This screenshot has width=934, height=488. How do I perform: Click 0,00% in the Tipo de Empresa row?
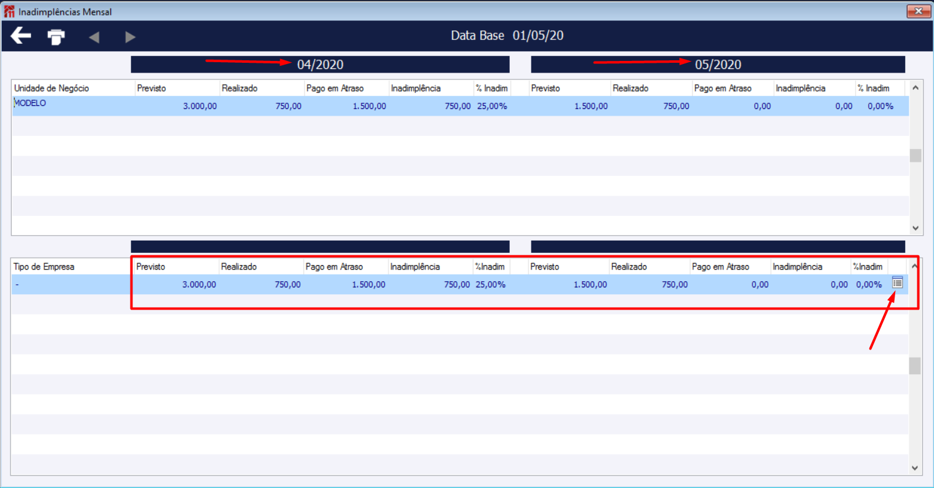point(869,284)
